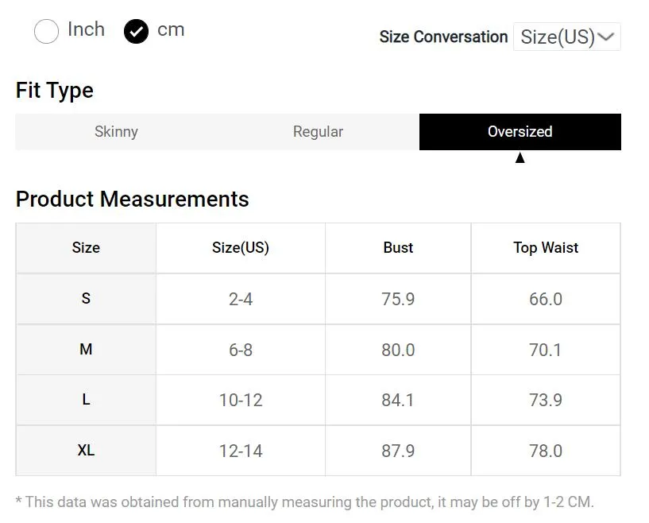Open the Size(US) conversion dropdown
Image resolution: width=649 pixels, height=523 pixels.
566,37
